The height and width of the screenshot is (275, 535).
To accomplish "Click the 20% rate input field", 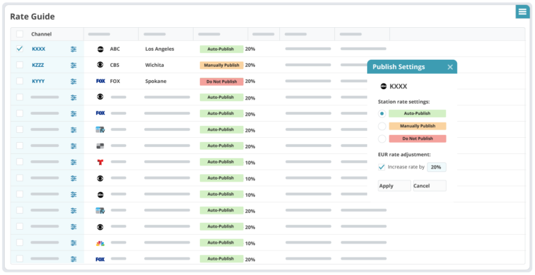I will click(436, 167).
